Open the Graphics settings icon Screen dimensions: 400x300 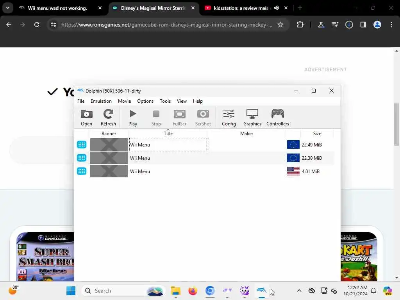252,118
